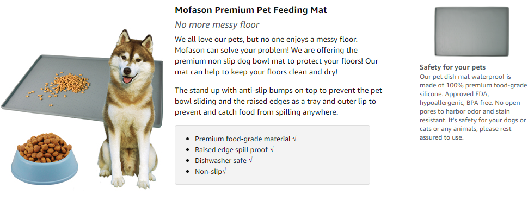528x207 pixels.
Task: Select the 'Premium food-grade material' bullet
Action: point(243,139)
